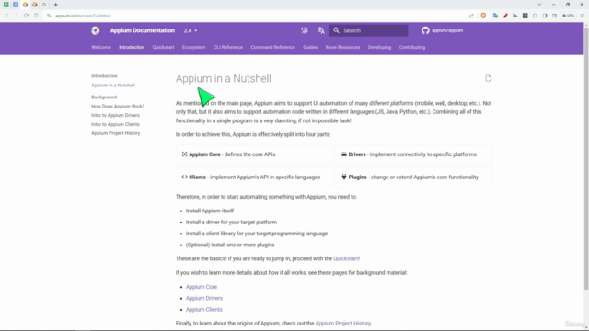589x331 pixels.
Task: Follow the Appium Drivers list link
Action: point(204,298)
